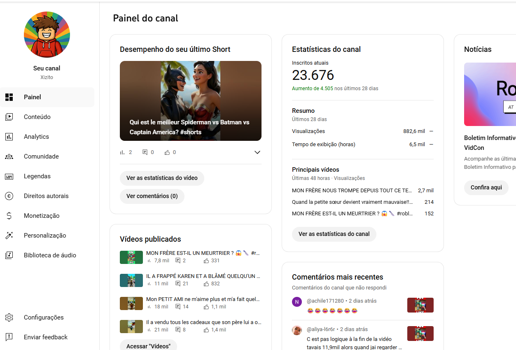Screen dimensions: 516x350
Task: Click the Direitos autorais copyright icon
Action: tap(9, 196)
